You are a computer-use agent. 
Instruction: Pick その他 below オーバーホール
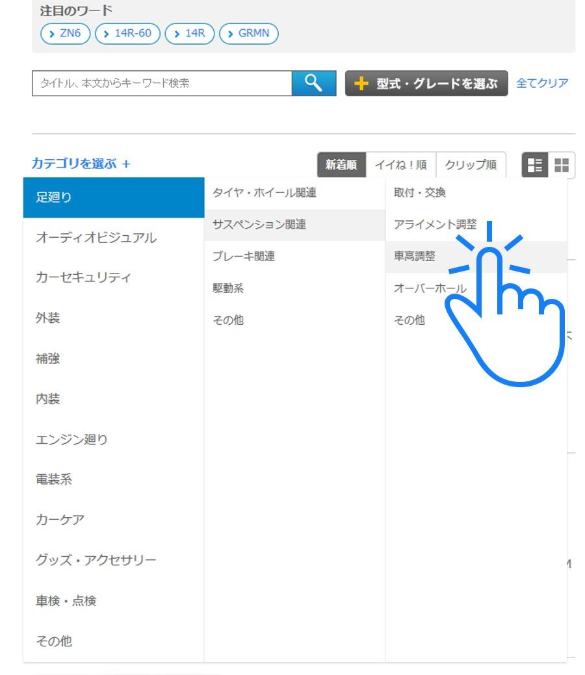point(476,320)
